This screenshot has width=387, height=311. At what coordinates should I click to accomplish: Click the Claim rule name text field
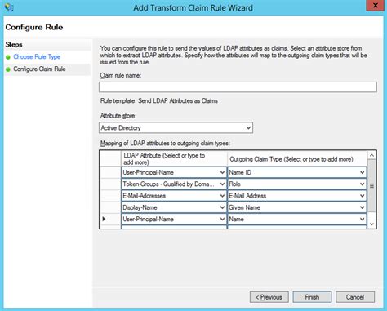pos(238,87)
